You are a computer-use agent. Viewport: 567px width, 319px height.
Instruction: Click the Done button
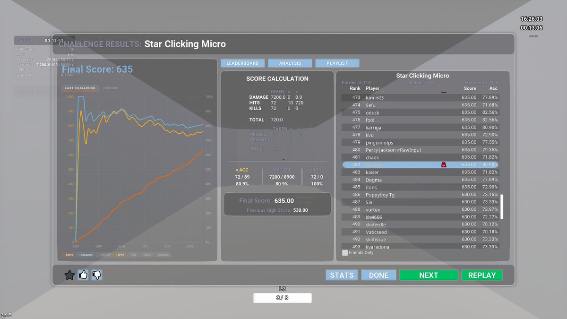(x=378, y=275)
